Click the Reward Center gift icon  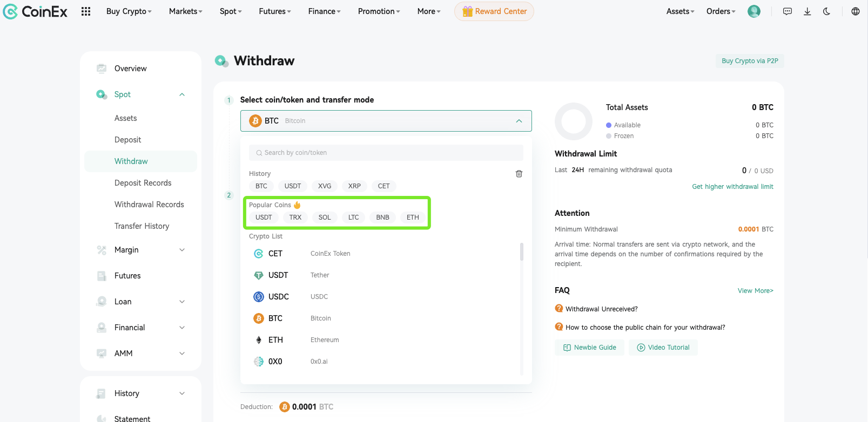coord(467,11)
